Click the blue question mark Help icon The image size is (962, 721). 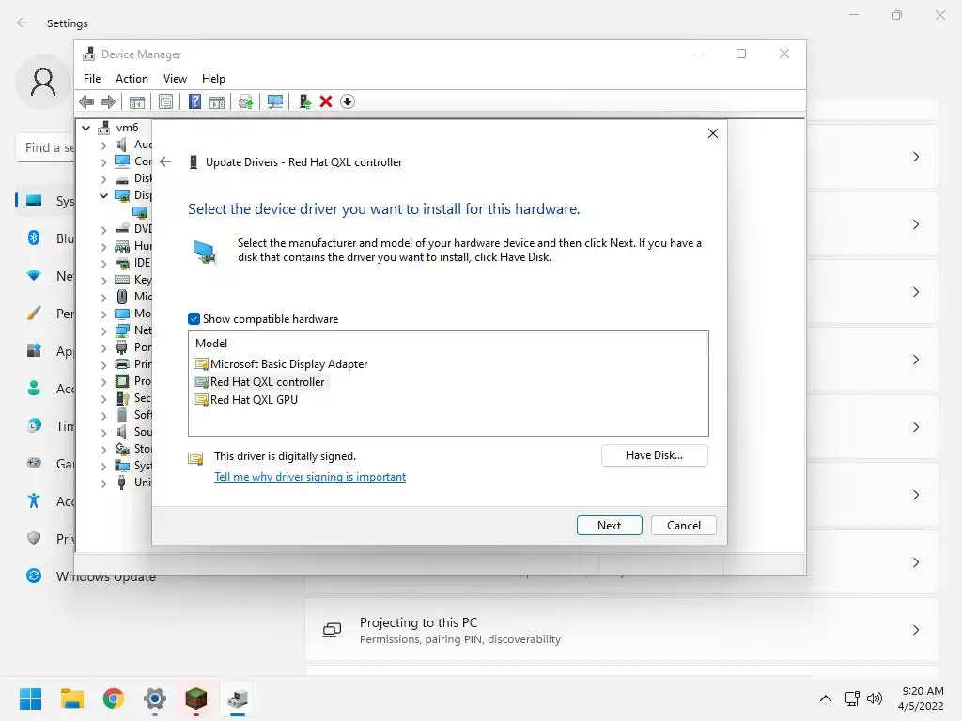(x=194, y=101)
